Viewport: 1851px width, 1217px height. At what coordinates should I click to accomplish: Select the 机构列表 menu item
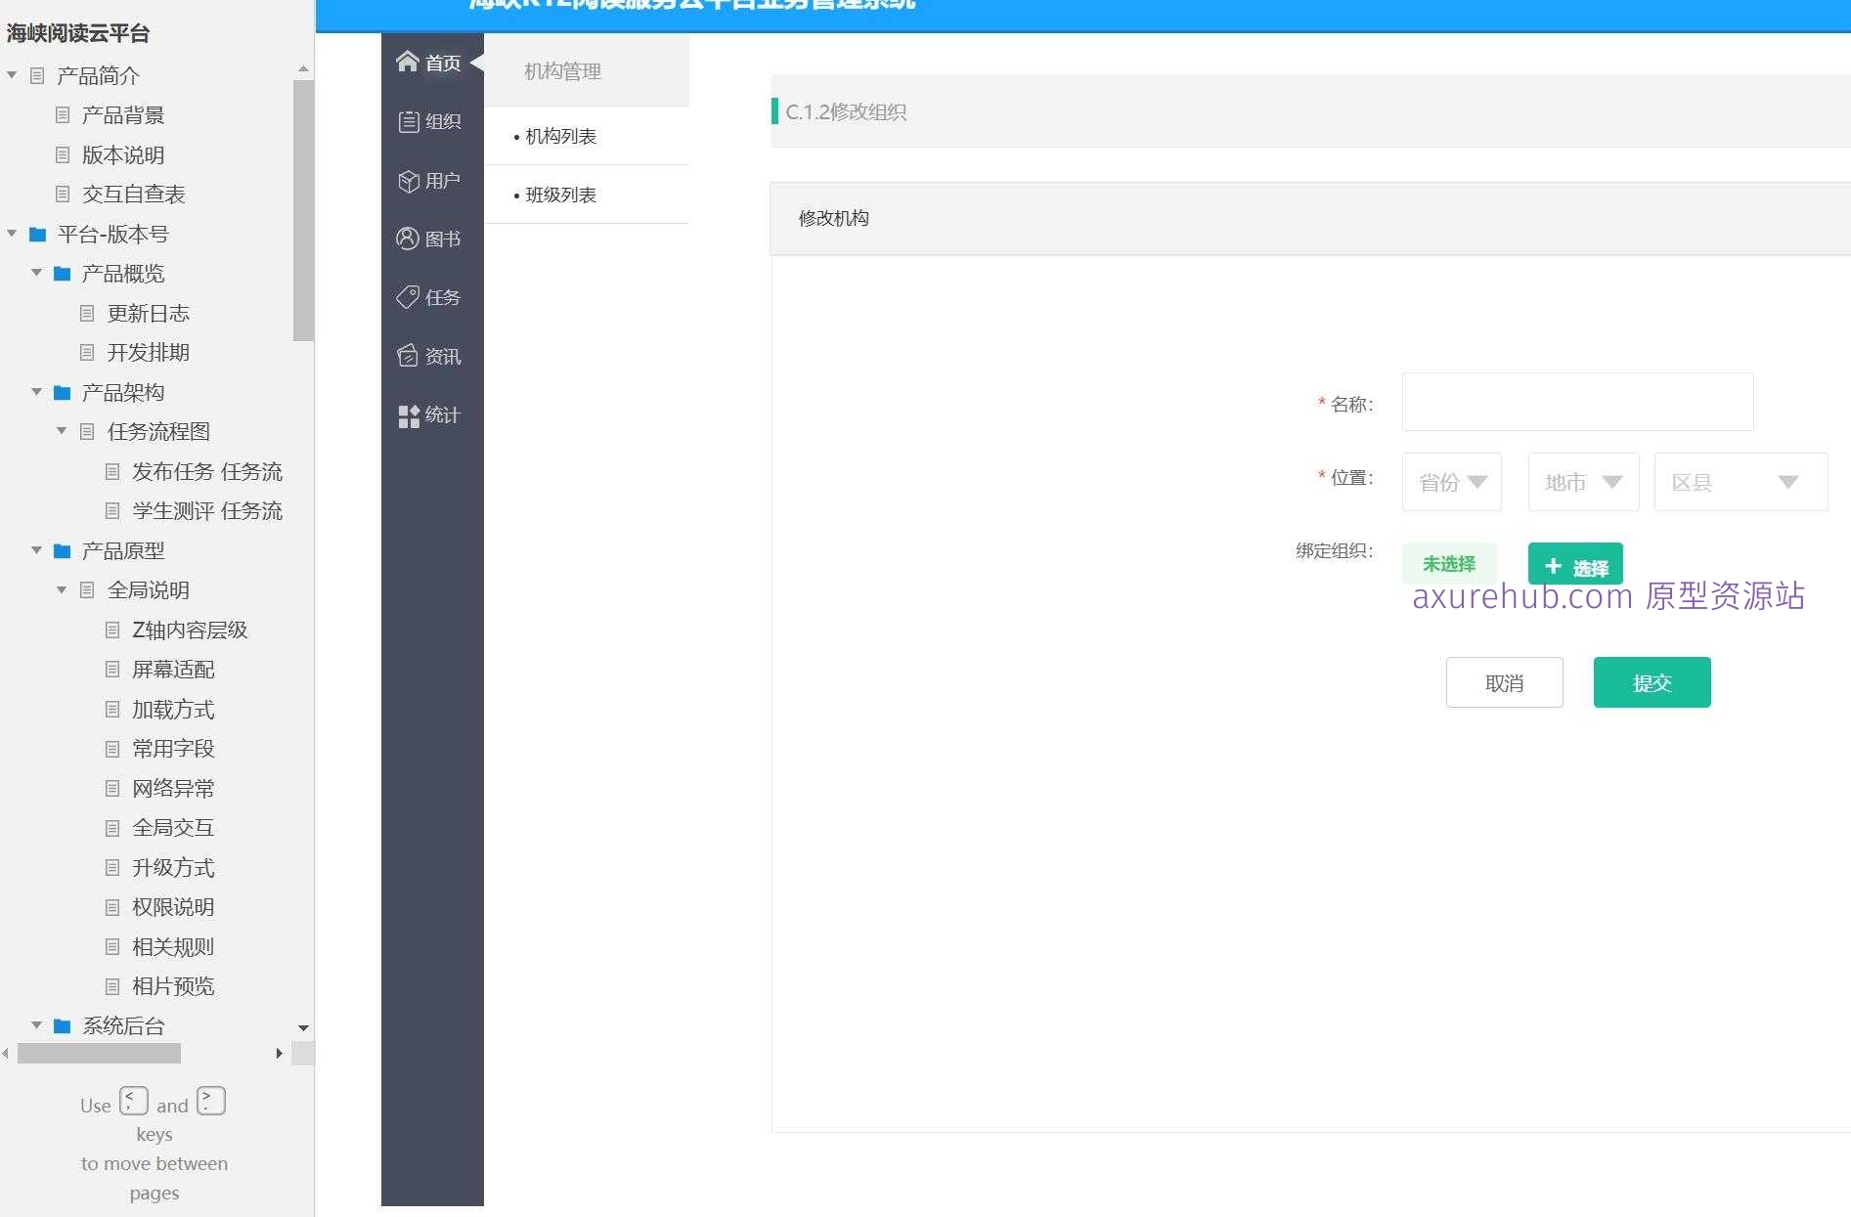pos(559,136)
